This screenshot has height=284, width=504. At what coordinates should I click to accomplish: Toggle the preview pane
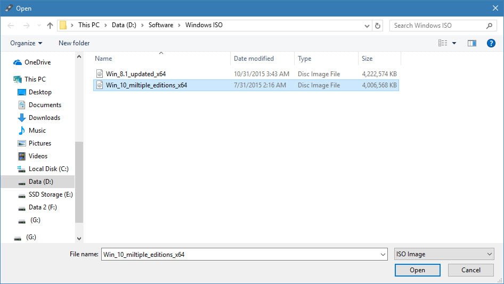click(x=472, y=43)
